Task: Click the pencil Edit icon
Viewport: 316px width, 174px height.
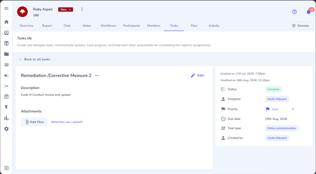Action: (193, 76)
